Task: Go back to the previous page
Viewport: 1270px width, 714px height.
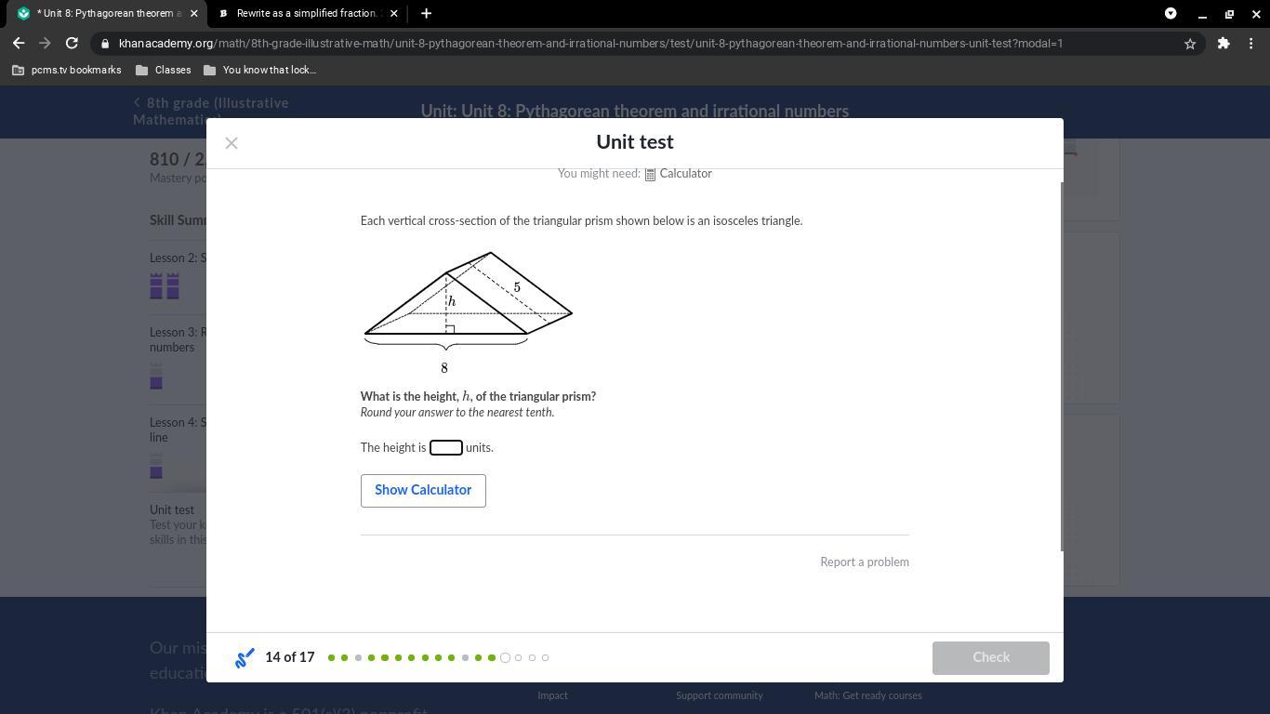Action: 19,43
